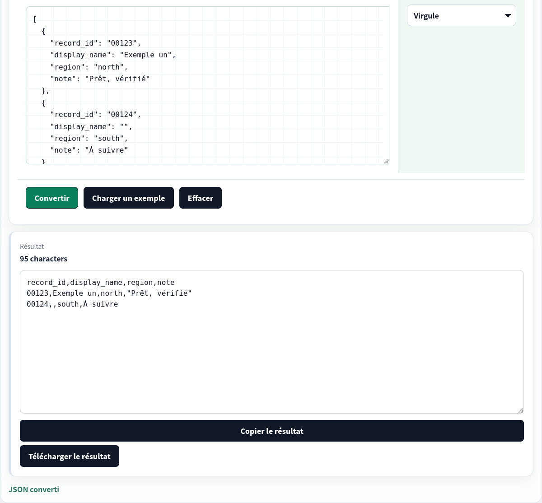This screenshot has height=503, width=542.
Task: Click the line "record_id": "00124" in JSON
Action: (96, 115)
